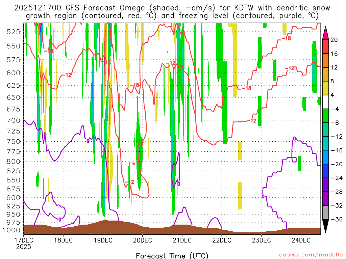Click the 22DEC date label
The image size is (346, 259).
222,240
